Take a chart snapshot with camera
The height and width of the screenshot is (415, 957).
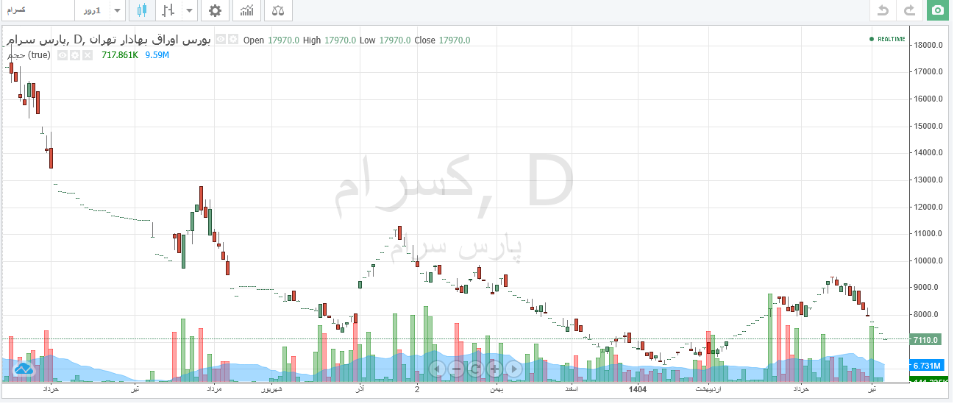(937, 10)
